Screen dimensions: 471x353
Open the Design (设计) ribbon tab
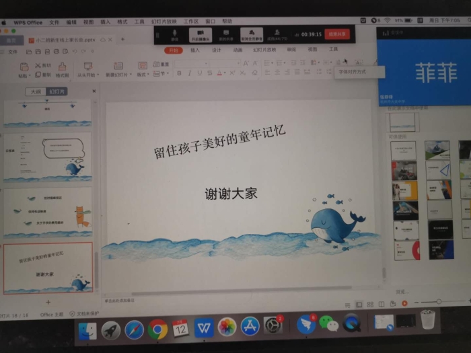[216, 50]
